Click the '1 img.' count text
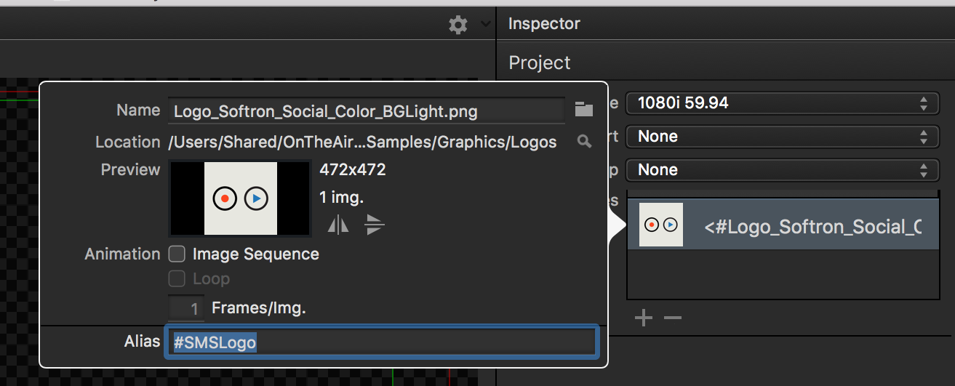This screenshot has width=955, height=386. 341,197
